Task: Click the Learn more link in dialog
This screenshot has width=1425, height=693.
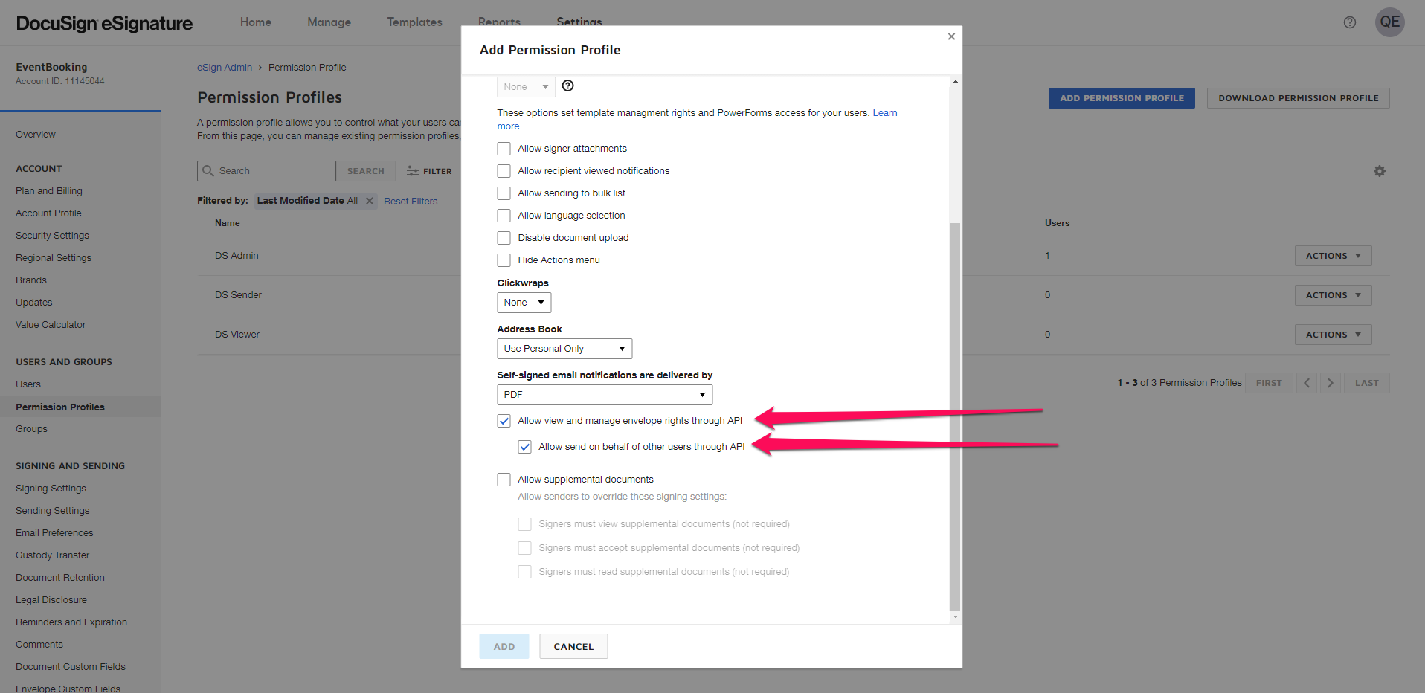Action: point(884,113)
